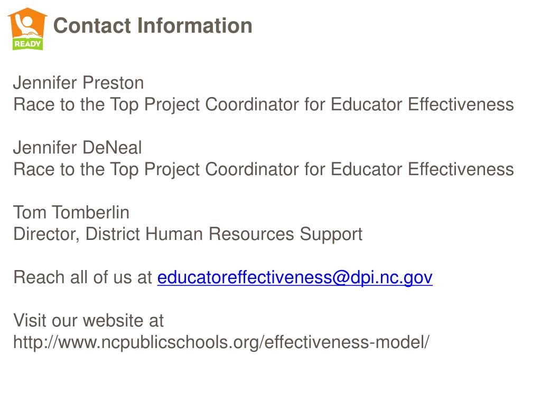The image size is (541, 405).
Task: Click the ncpublicschools.org effectiveness-model URL
Action: (x=221, y=343)
